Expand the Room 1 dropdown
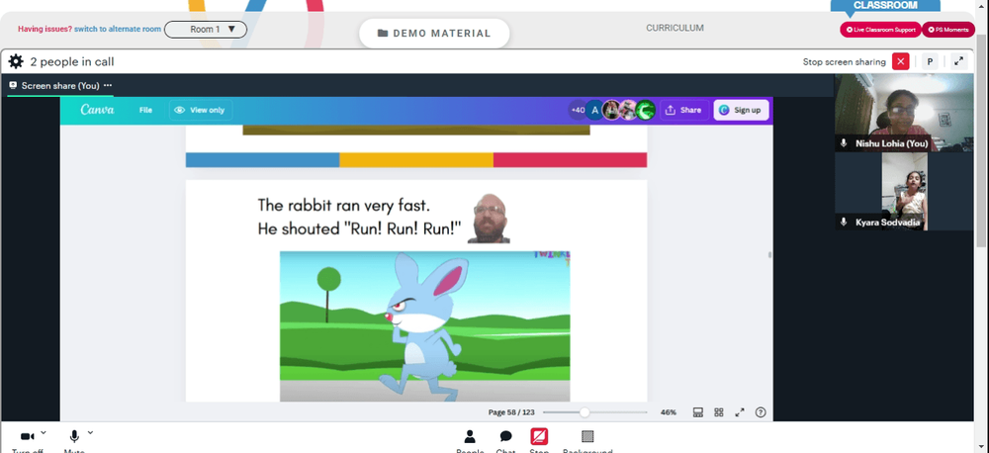This screenshot has height=453, width=989. 206,29
